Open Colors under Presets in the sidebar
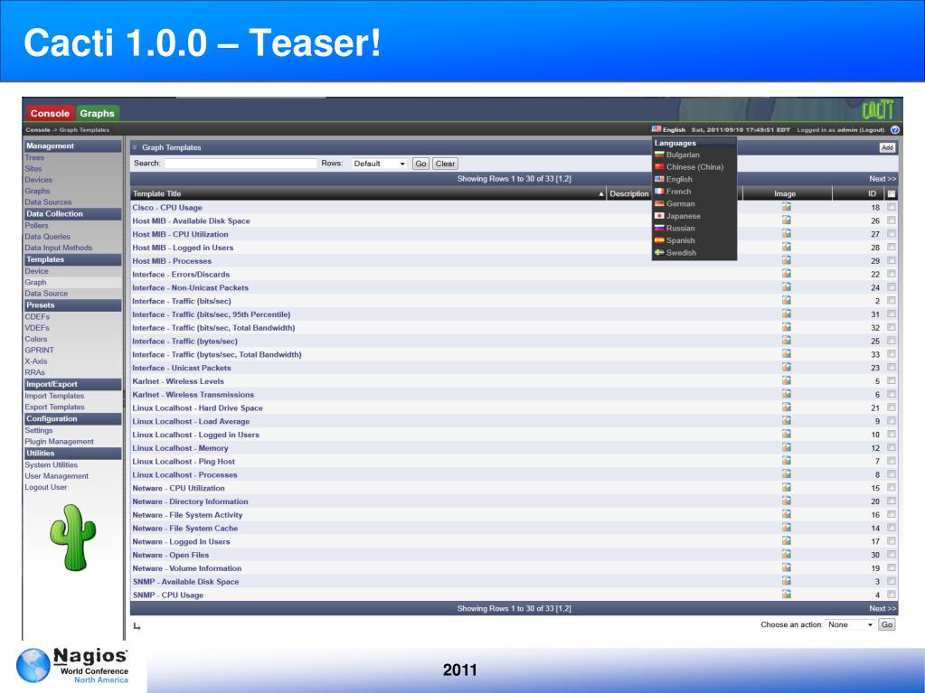This screenshot has height=693, width=925. pyautogui.click(x=36, y=339)
